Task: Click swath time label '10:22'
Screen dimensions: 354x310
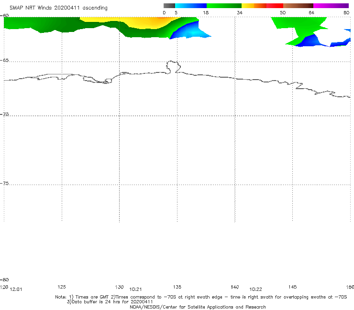Action: click(x=255, y=289)
